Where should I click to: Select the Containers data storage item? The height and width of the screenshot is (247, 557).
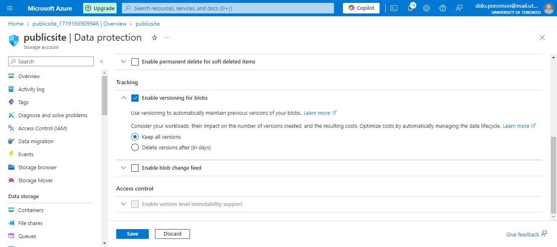[x=31, y=210]
